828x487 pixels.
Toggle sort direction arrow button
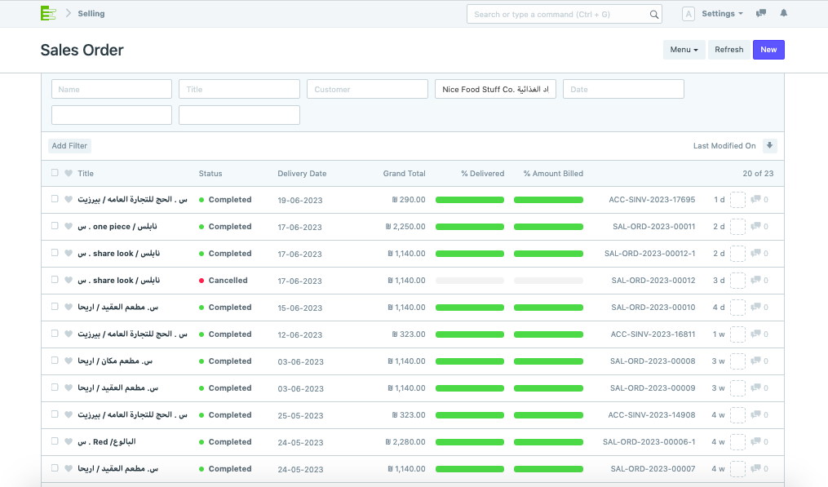[x=770, y=146]
